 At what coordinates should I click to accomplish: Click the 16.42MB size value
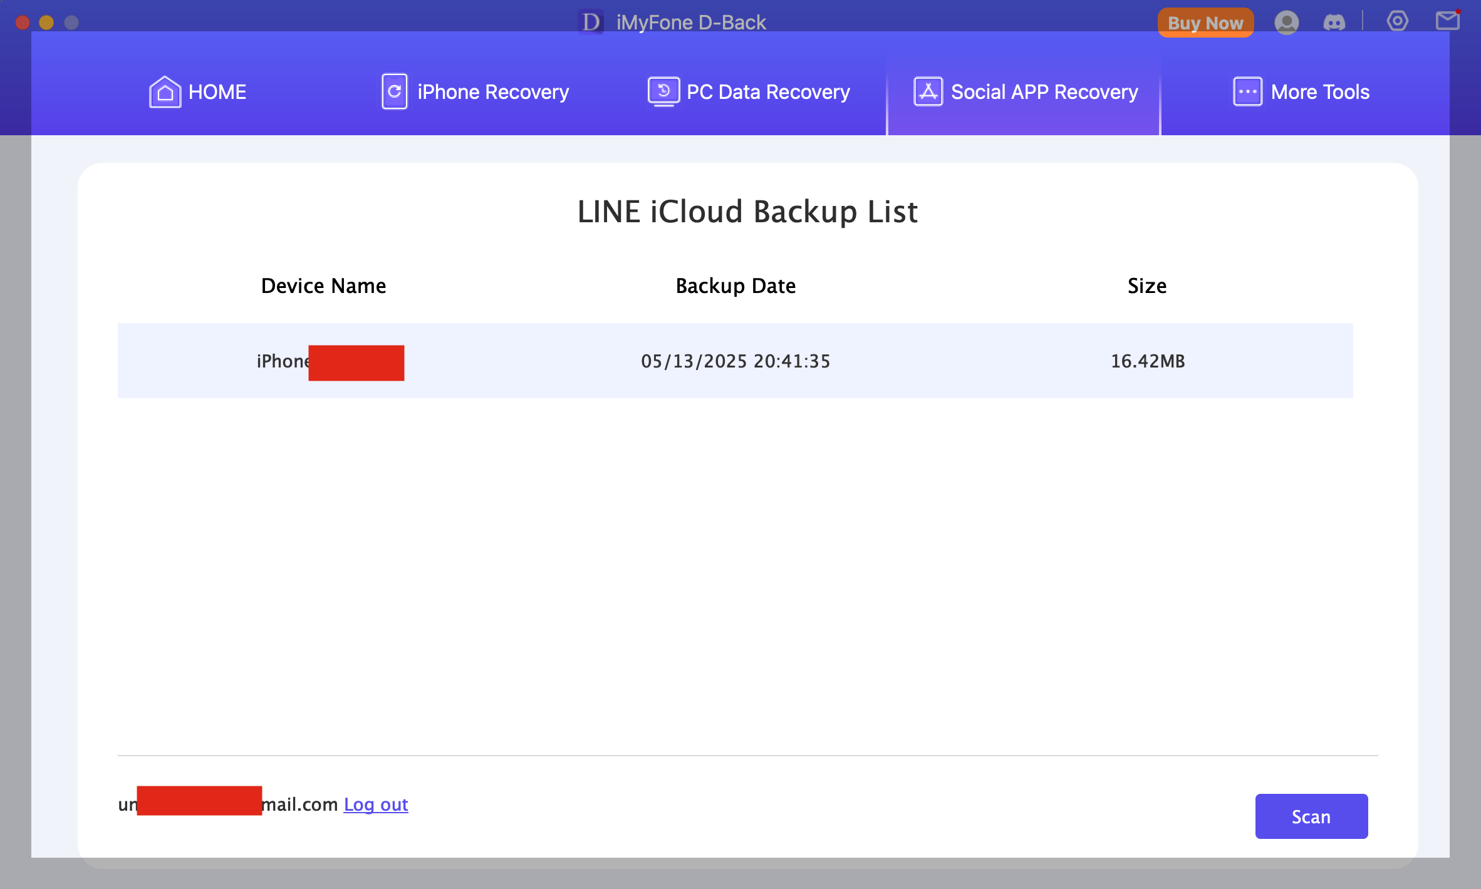pyautogui.click(x=1148, y=361)
